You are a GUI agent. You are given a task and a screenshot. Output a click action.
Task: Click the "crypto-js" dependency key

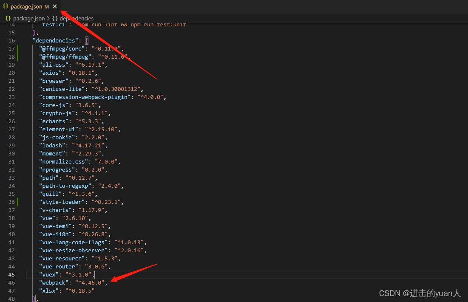pos(57,113)
